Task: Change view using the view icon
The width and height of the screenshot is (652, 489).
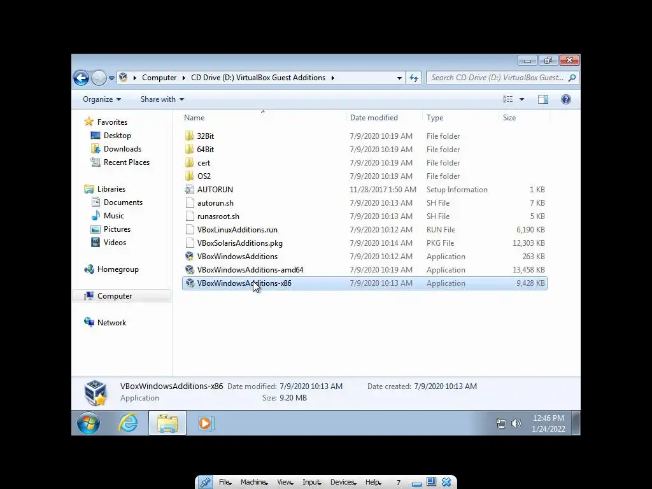Action: (x=507, y=99)
